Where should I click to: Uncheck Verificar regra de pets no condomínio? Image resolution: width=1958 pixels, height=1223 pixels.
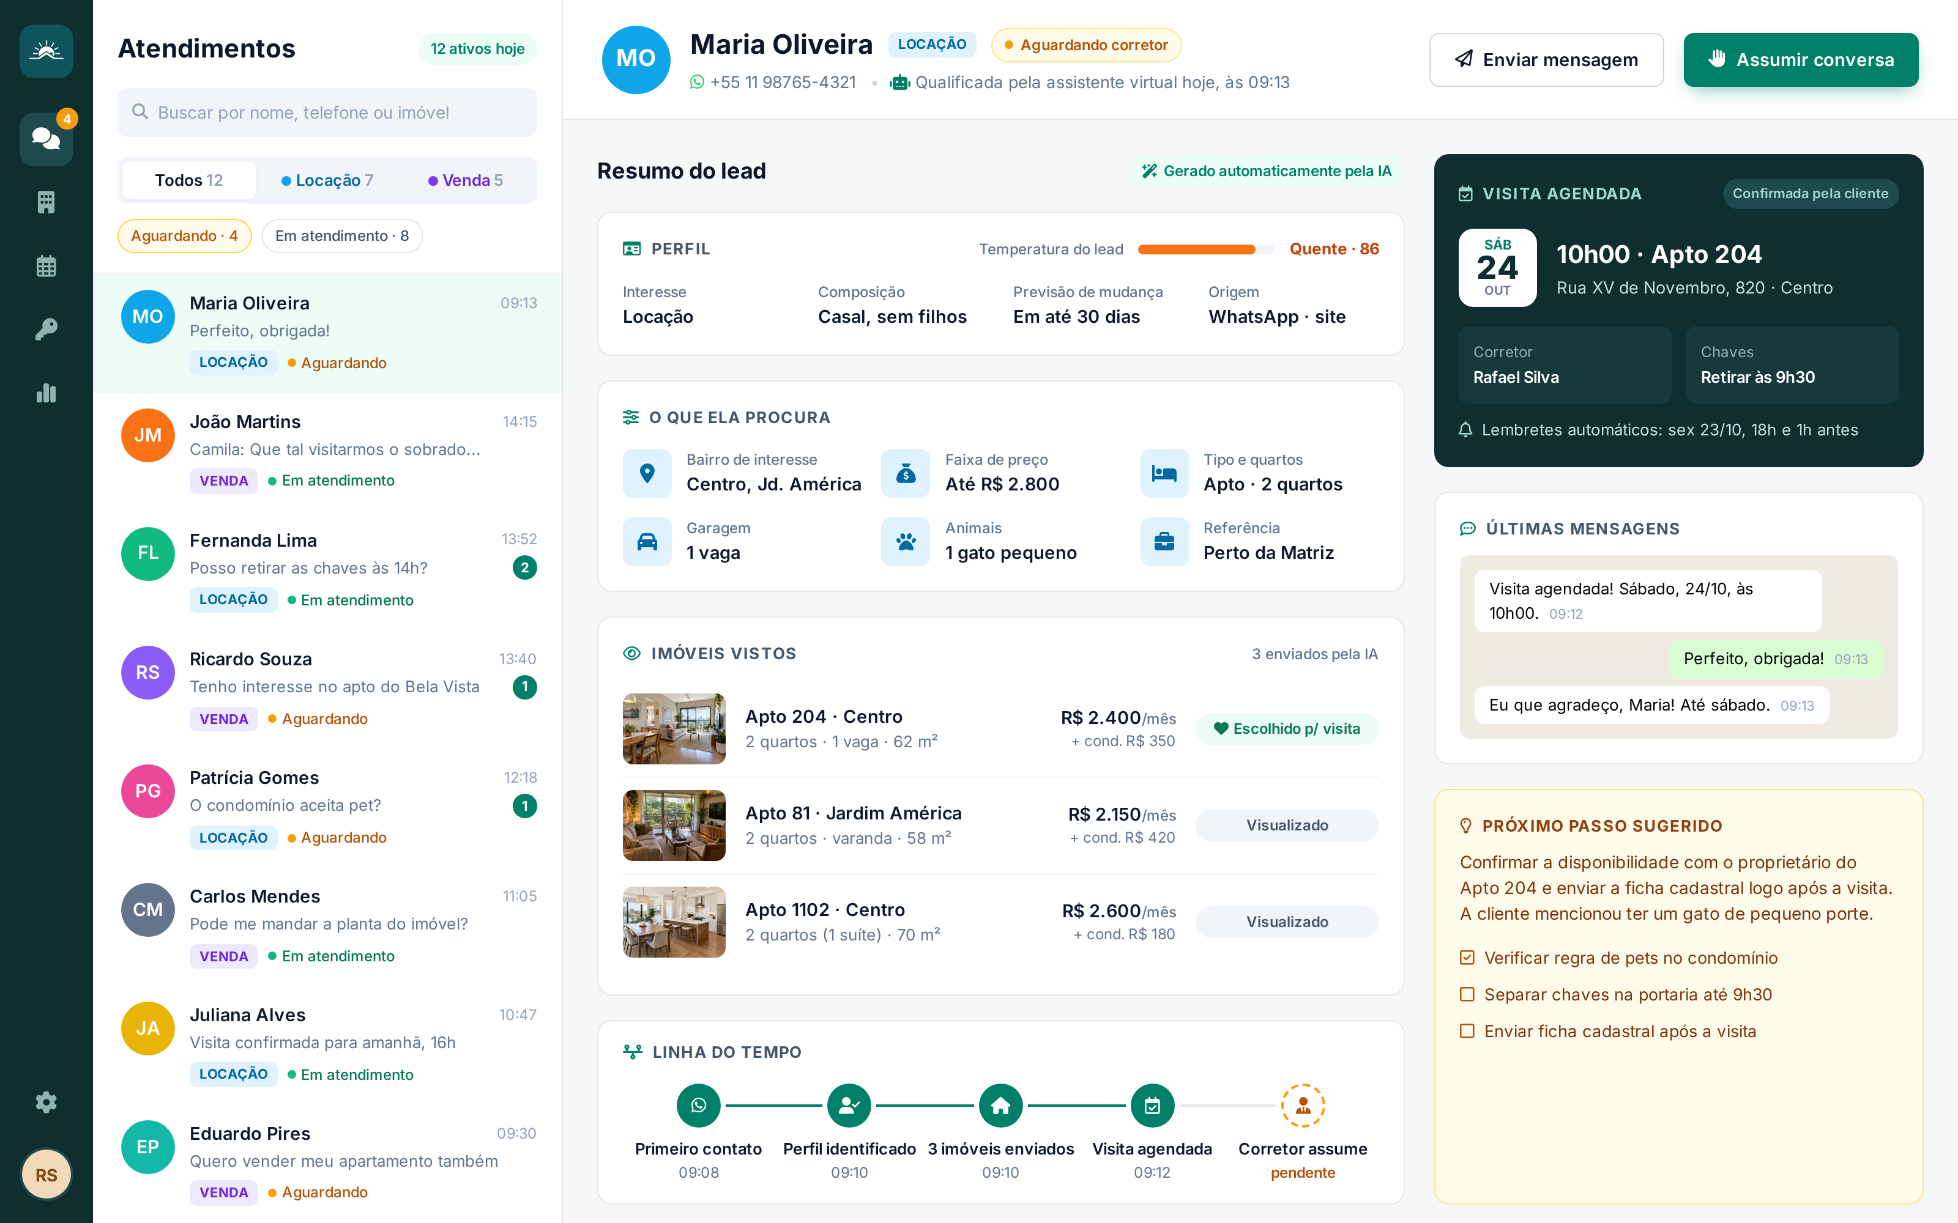point(1467,958)
